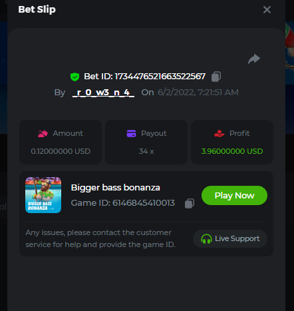
Task: Click the 0.12000000 USD amount value
Action: pyautogui.click(x=61, y=151)
